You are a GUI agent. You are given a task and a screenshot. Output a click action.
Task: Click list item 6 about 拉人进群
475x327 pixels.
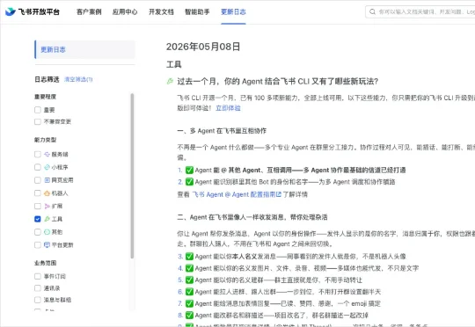pos(280,292)
